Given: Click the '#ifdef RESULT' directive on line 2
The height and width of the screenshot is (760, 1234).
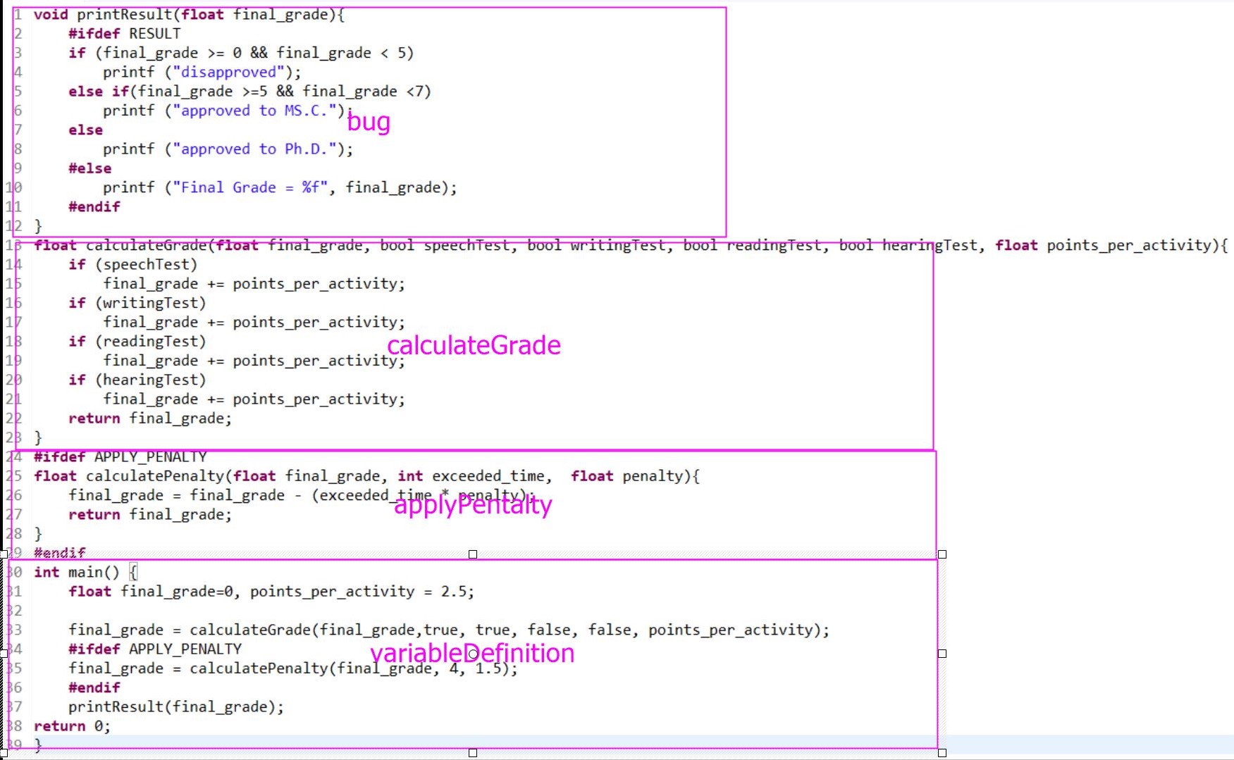Looking at the screenshot, I should (x=124, y=34).
